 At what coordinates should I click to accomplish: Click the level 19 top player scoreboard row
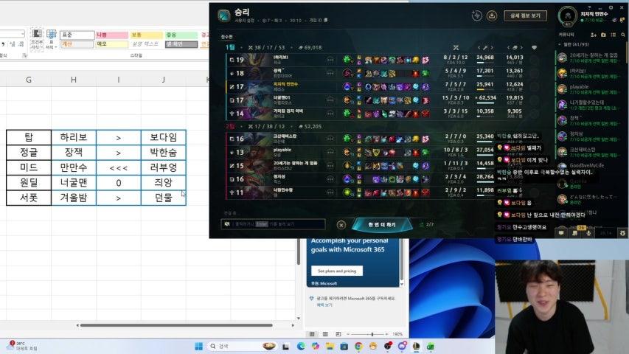tap(383, 60)
